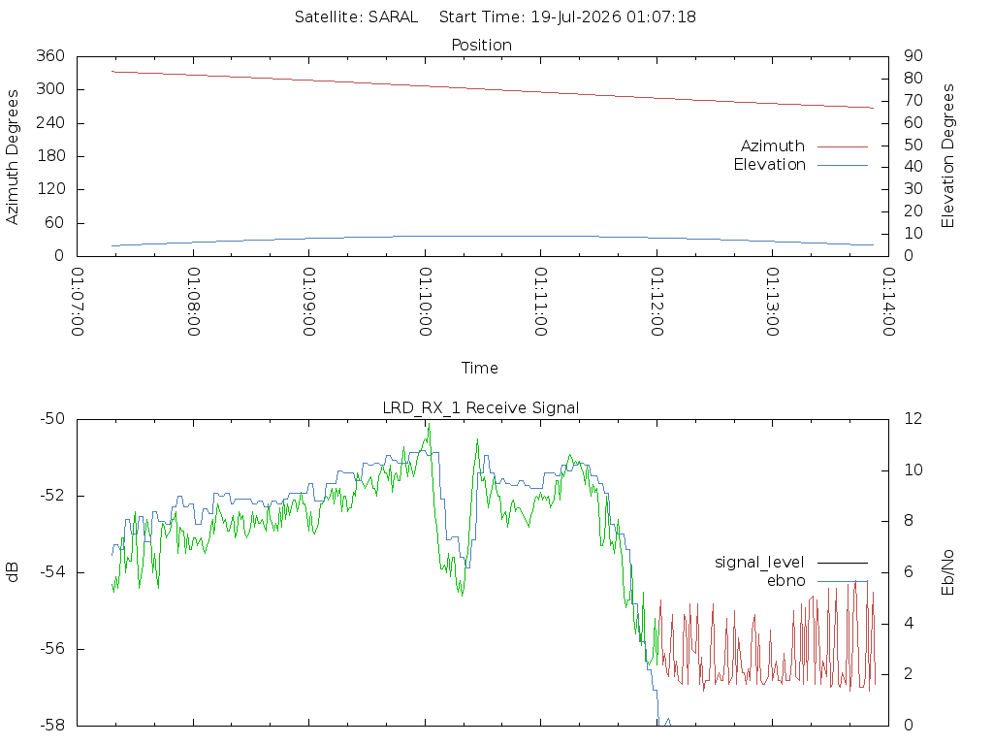Click the red Azimuth legend line sample
Screen dimensions: 993x745
pyautogui.click(x=843, y=147)
